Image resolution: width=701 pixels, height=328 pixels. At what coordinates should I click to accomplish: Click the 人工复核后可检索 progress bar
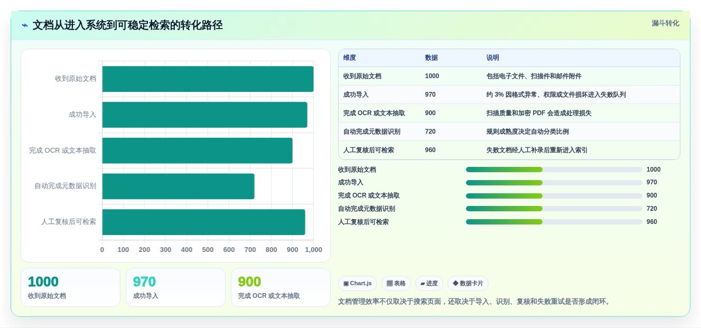point(554,222)
